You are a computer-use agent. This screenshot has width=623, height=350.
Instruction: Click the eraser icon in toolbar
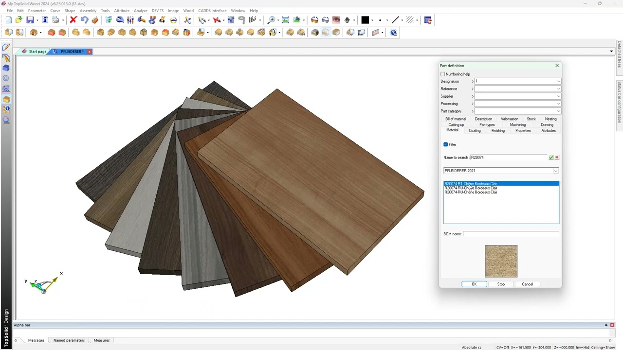click(x=95, y=20)
